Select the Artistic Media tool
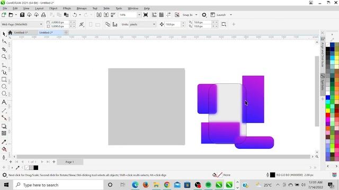Screen dimensions: 339x190 [x=4, y=72]
